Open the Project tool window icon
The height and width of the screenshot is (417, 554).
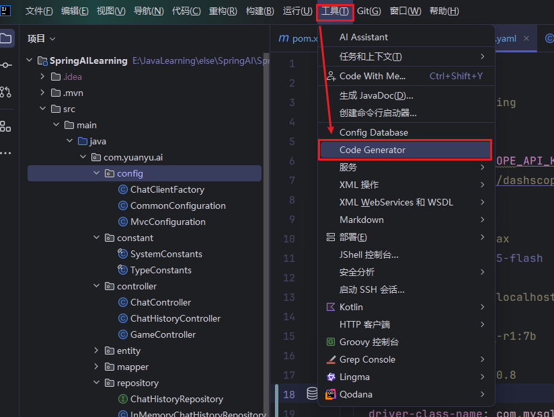tap(6, 38)
